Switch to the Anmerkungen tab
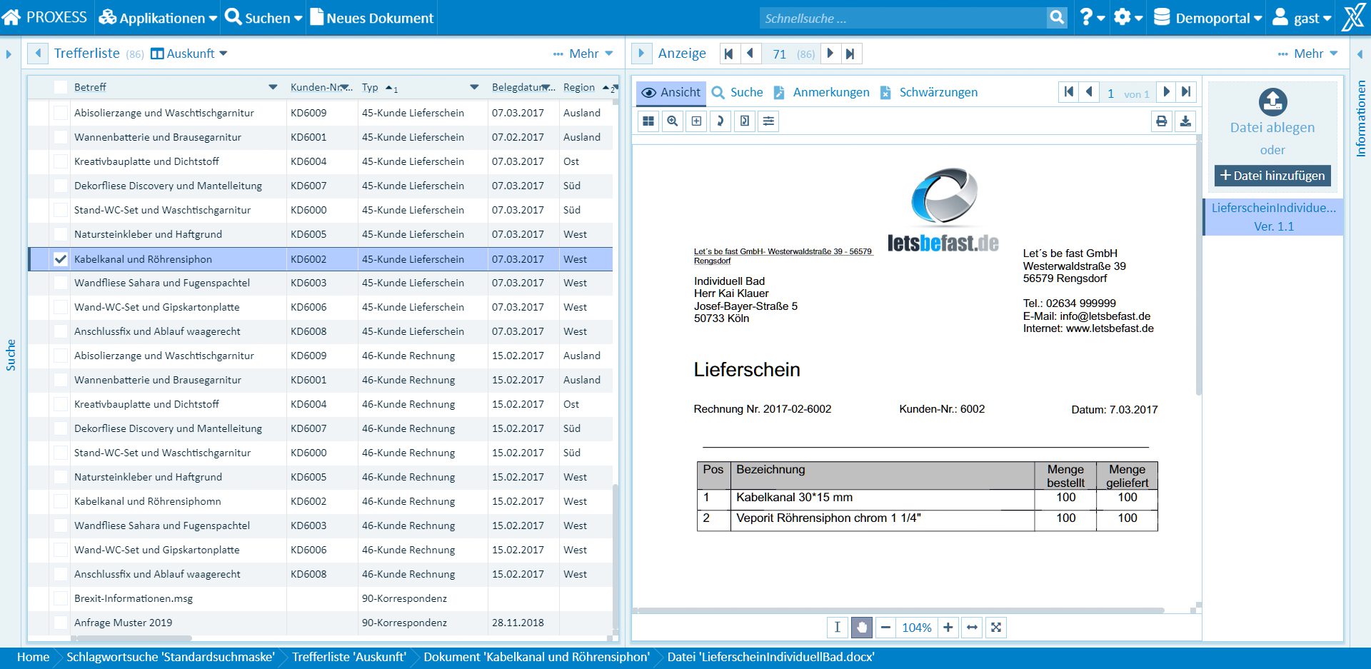Viewport: 1371px width, 669px height. 822,92
